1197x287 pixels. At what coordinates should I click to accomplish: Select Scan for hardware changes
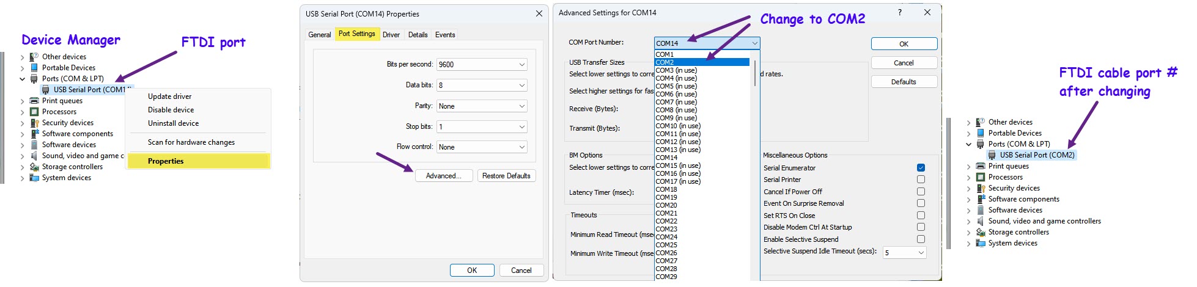click(191, 142)
